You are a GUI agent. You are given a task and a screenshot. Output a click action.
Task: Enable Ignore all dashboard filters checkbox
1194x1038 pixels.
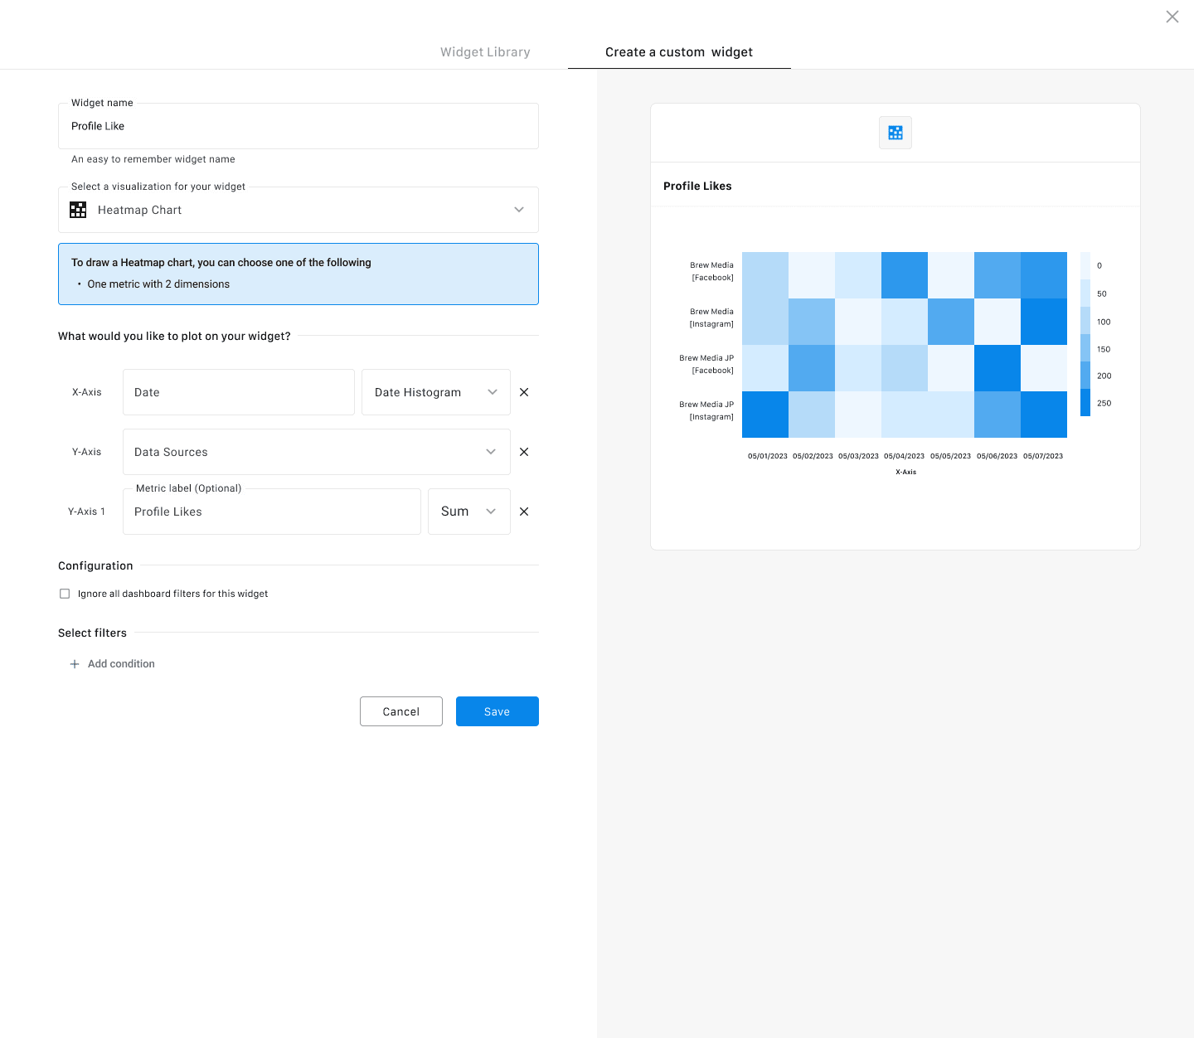click(65, 594)
